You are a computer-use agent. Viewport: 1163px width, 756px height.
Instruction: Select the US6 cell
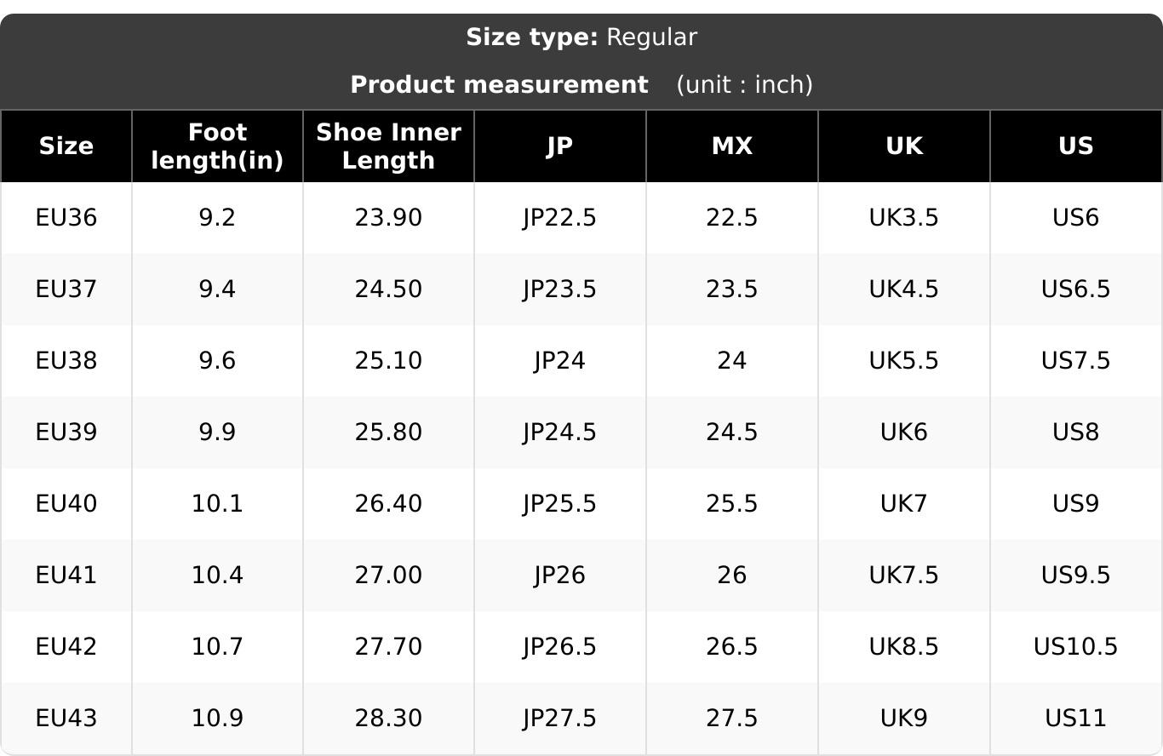click(x=1076, y=218)
